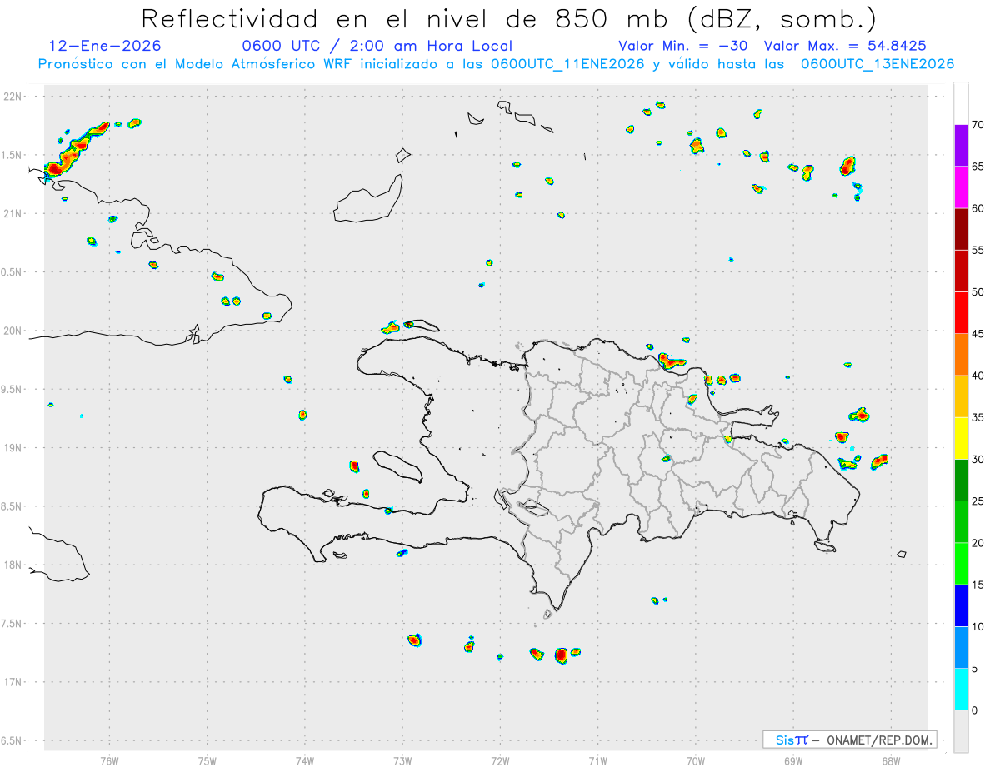Click the colorbar label '15'
This screenshot has height=772, width=1000.
[977, 585]
